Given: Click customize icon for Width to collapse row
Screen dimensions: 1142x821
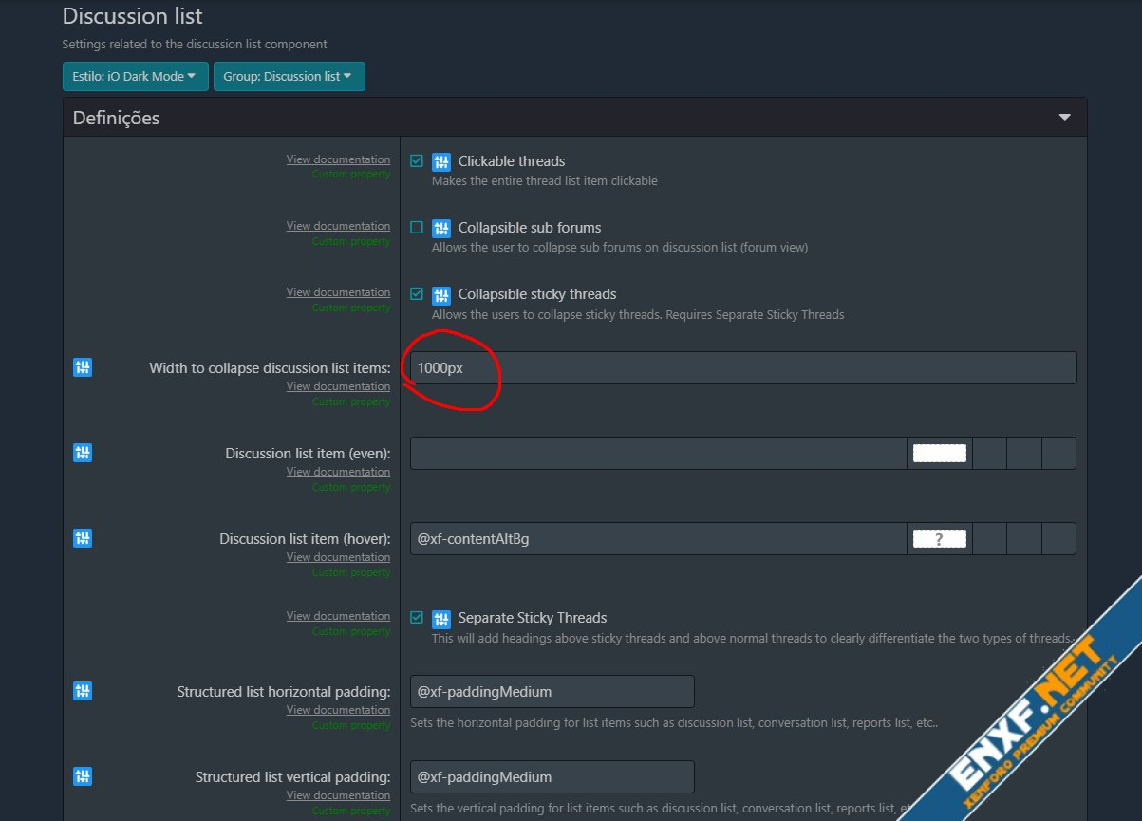Looking at the screenshot, I should (x=83, y=367).
